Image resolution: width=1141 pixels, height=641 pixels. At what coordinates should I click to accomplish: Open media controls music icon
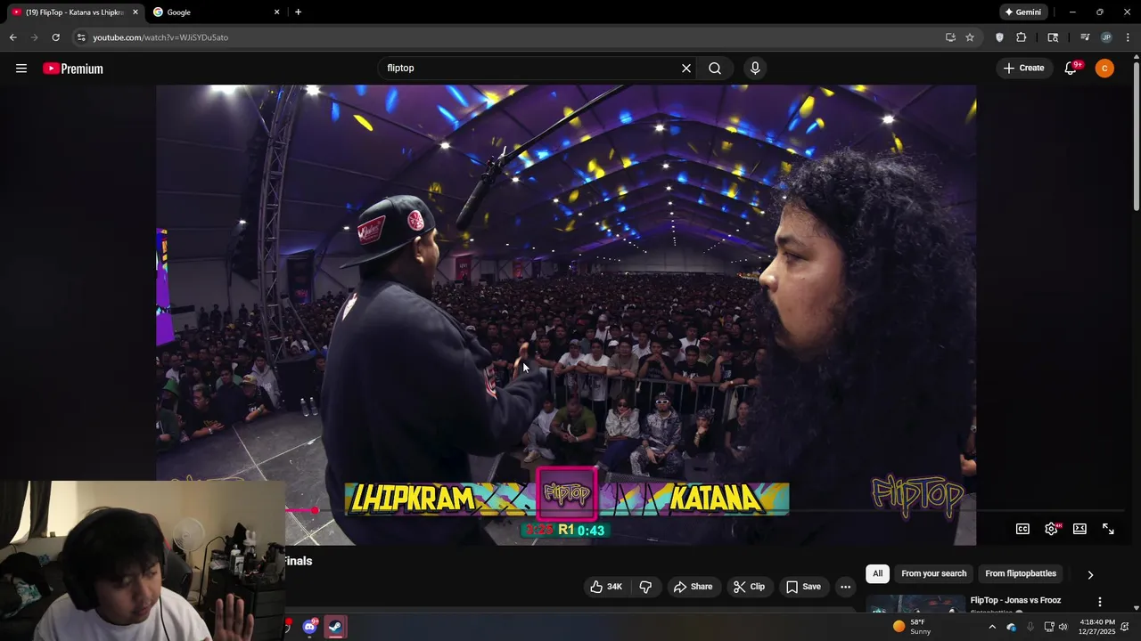[x=1085, y=37]
